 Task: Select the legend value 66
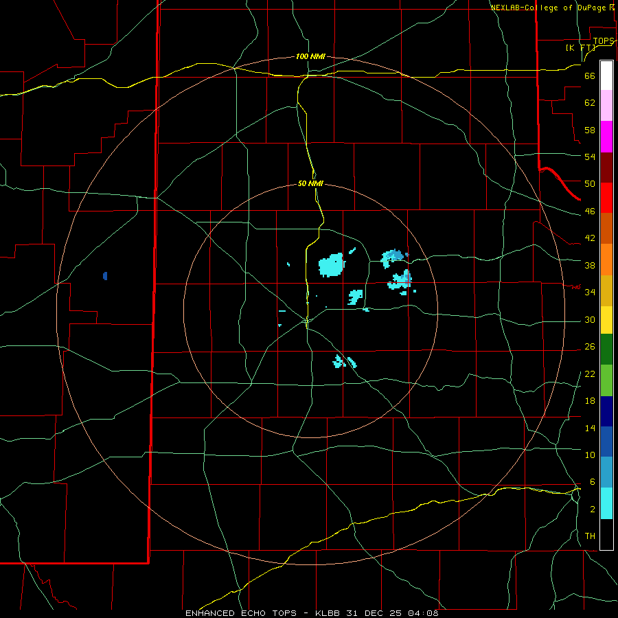click(590, 76)
